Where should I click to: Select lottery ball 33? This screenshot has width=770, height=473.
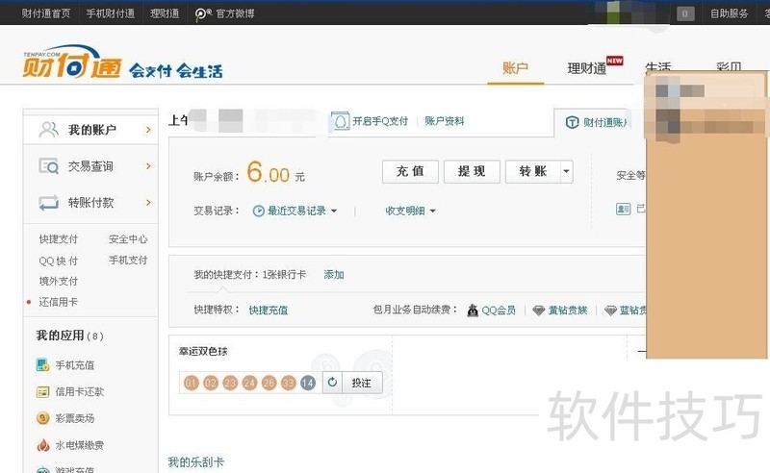pos(288,383)
